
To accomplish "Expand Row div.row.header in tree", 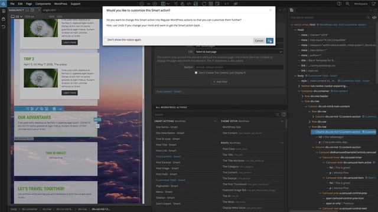I will click(302, 96).
